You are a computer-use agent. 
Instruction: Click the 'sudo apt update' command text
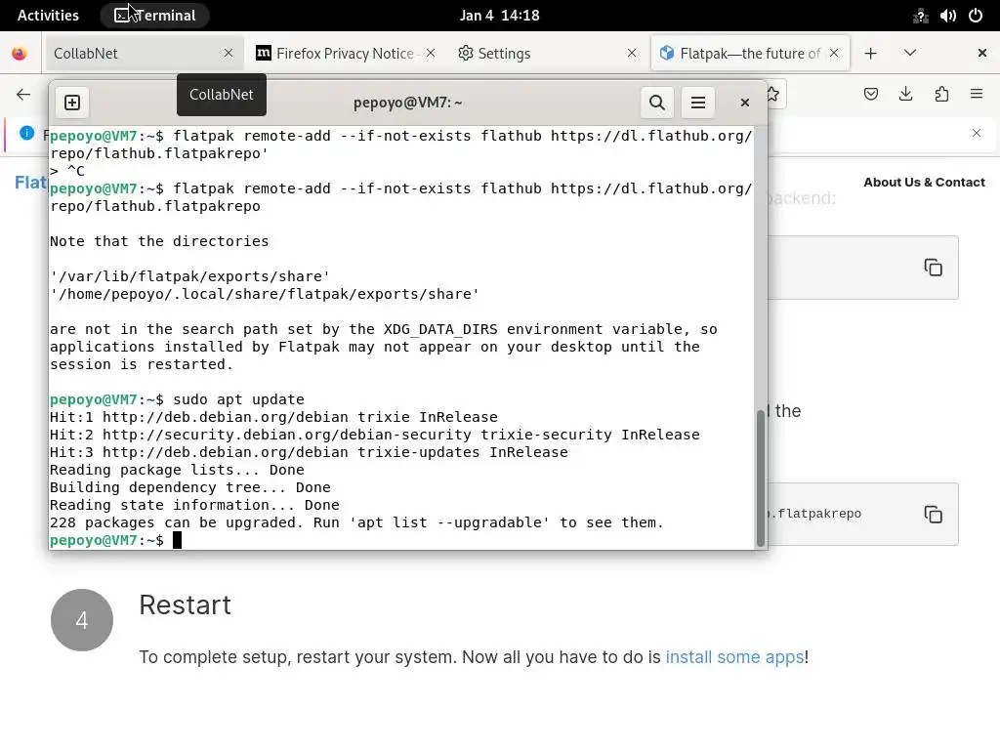pyautogui.click(x=238, y=399)
